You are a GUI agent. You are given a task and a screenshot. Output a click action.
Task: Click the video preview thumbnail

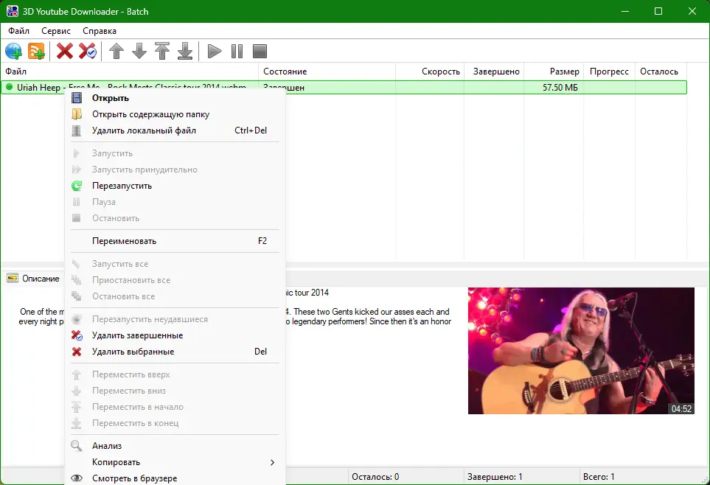pos(581,350)
